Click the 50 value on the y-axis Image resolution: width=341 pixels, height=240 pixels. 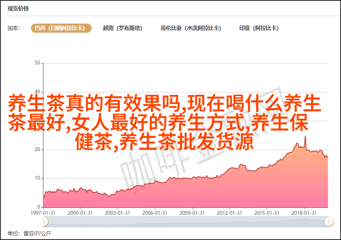(37, 63)
